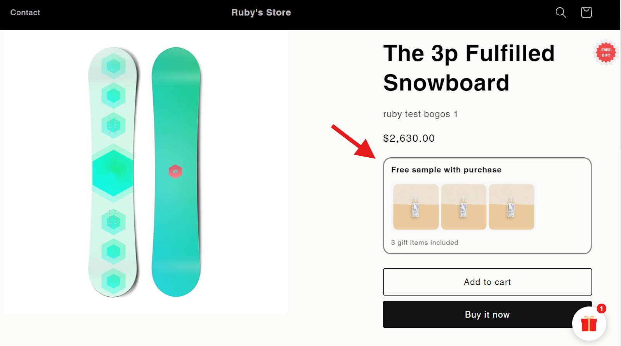This screenshot has height=346, width=621.
Task: Click the ruby test bogos 1 vendor text
Action: tap(420, 114)
